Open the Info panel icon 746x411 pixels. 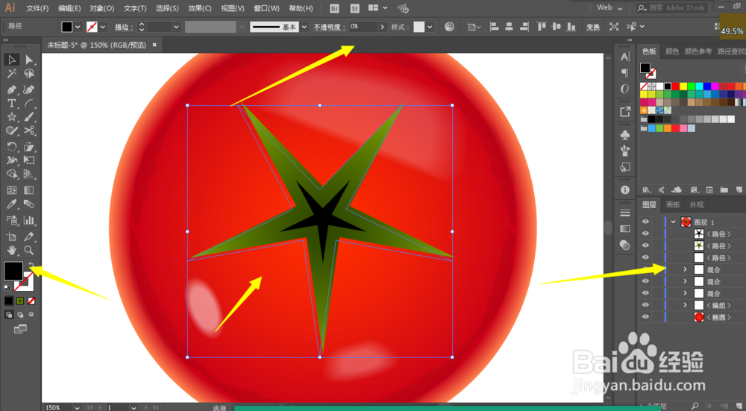click(625, 189)
